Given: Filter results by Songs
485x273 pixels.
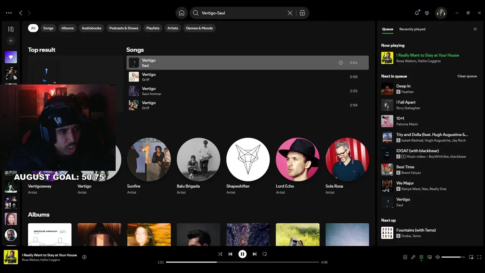Looking at the screenshot, I should tap(48, 28).
